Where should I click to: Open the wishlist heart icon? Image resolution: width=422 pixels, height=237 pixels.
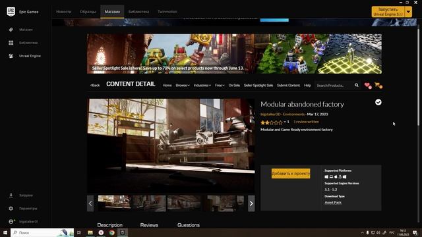click(368, 86)
